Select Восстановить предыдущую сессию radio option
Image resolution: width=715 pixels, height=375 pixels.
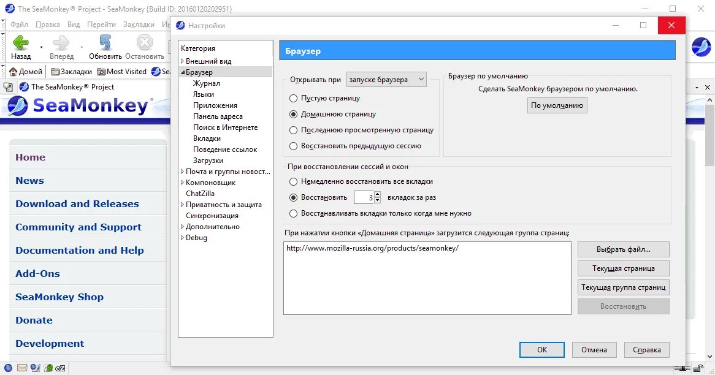pos(293,146)
